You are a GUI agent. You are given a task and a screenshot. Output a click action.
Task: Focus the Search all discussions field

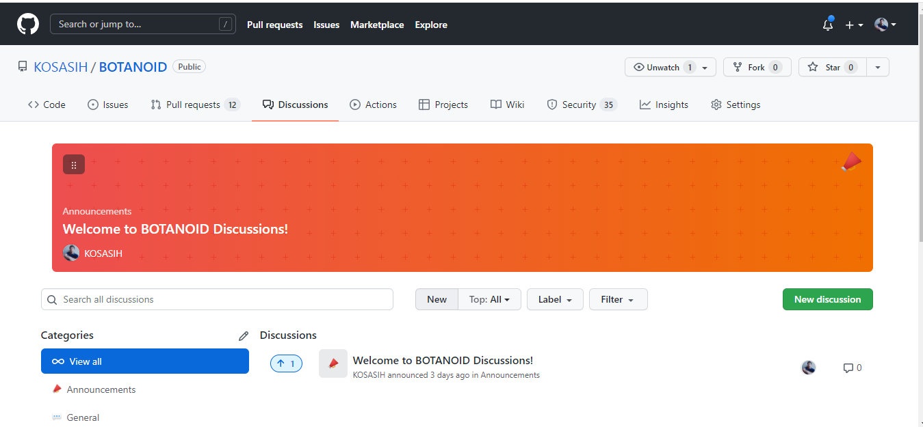217,299
